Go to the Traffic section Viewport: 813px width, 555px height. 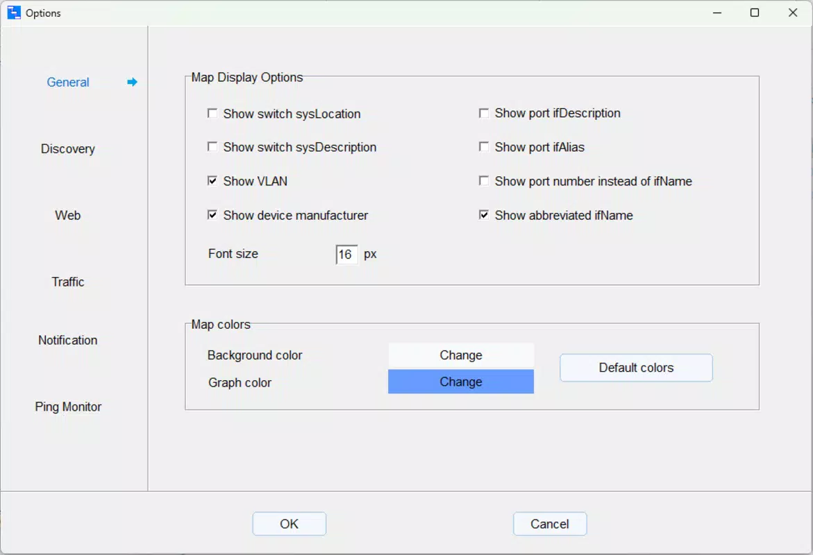pyautogui.click(x=68, y=282)
